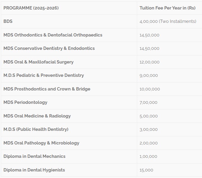
Task: Click the 4,00,000 (Two Installments) fee
Action: pos(168,21)
